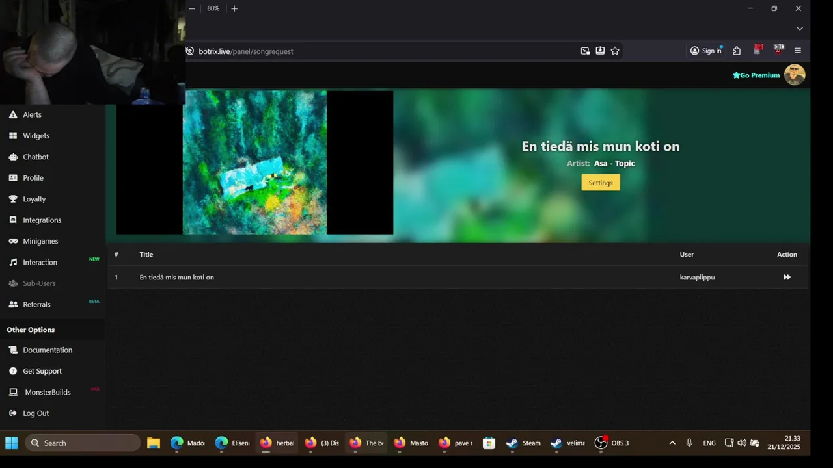Open Microsoft Store from the taskbar
This screenshot has height=468, width=833.
pyautogui.click(x=489, y=443)
